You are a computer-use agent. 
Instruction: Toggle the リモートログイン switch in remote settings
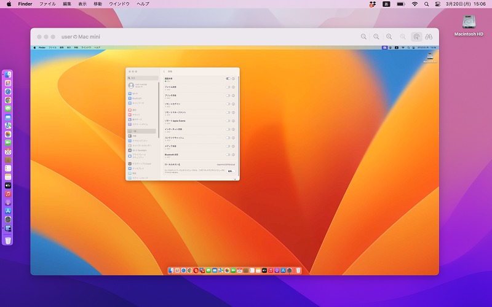pos(228,104)
